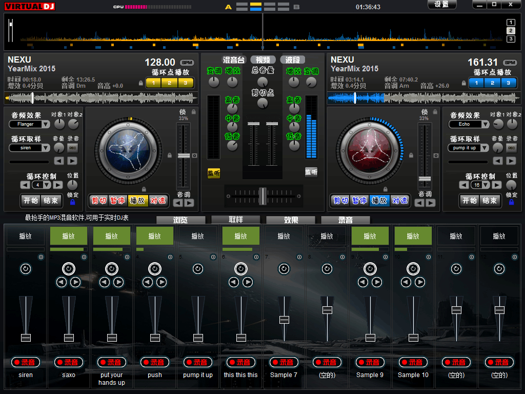Toggle the play button of Sample 9 slot

tap(370, 236)
